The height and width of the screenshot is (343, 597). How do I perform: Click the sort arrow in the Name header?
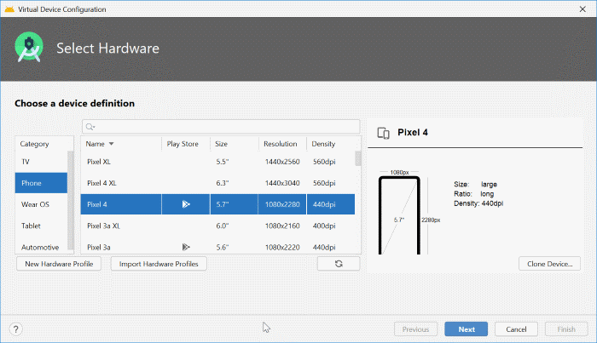point(111,144)
